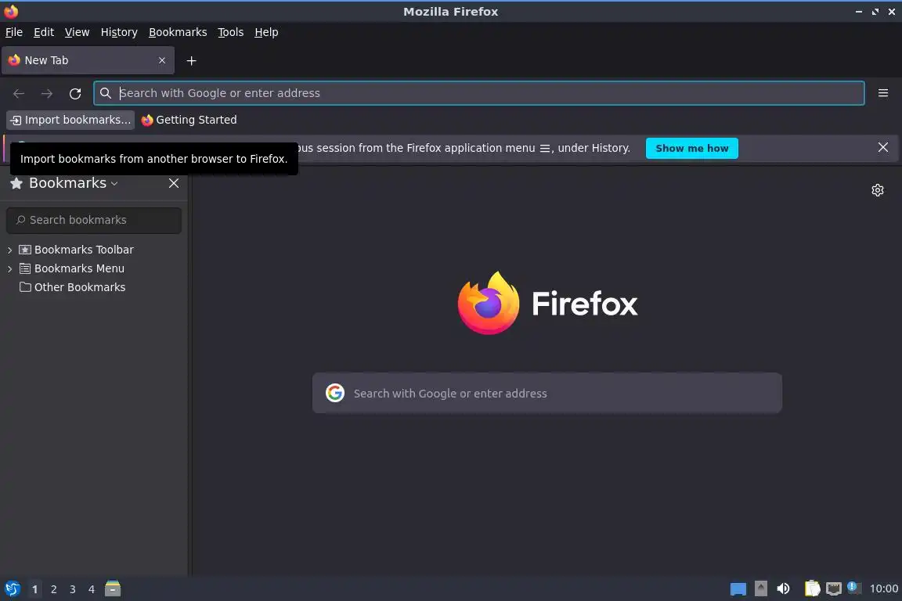Select Other Bookmarks tree row
902x601 pixels.
94,287
